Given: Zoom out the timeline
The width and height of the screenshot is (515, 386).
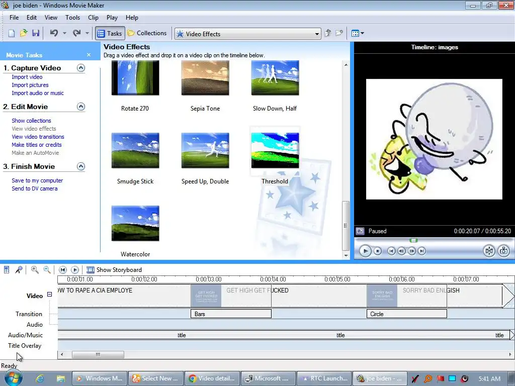Looking at the screenshot, I should point(47,270).
